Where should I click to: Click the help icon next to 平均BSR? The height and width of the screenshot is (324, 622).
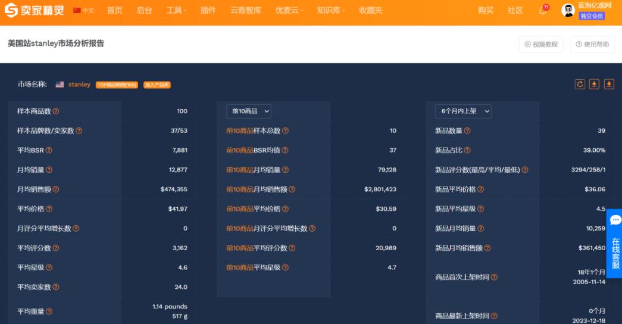(x=49, y=150)
